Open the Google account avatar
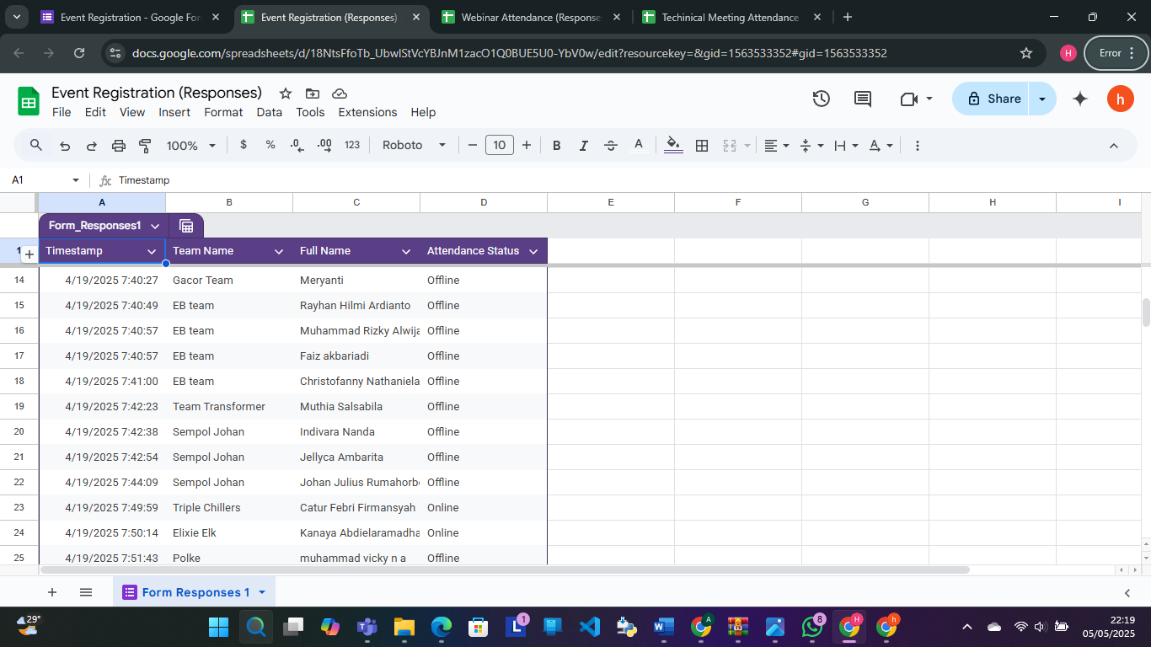Viewport: 1151px width, 647px height. 1120,99
